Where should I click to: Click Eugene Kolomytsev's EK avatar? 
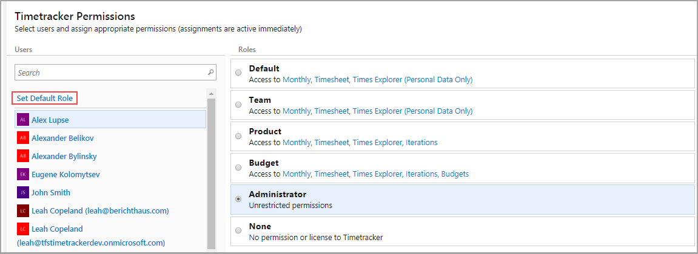(x=23, y=175)
